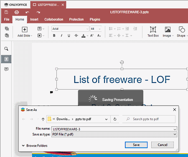Redo the last action

tap(38, 12)
